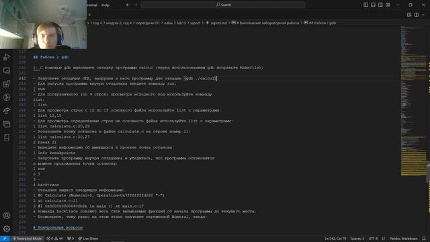430x242 pixels.
Task: Click line number 242 in gutter
Action: (22, 79)
